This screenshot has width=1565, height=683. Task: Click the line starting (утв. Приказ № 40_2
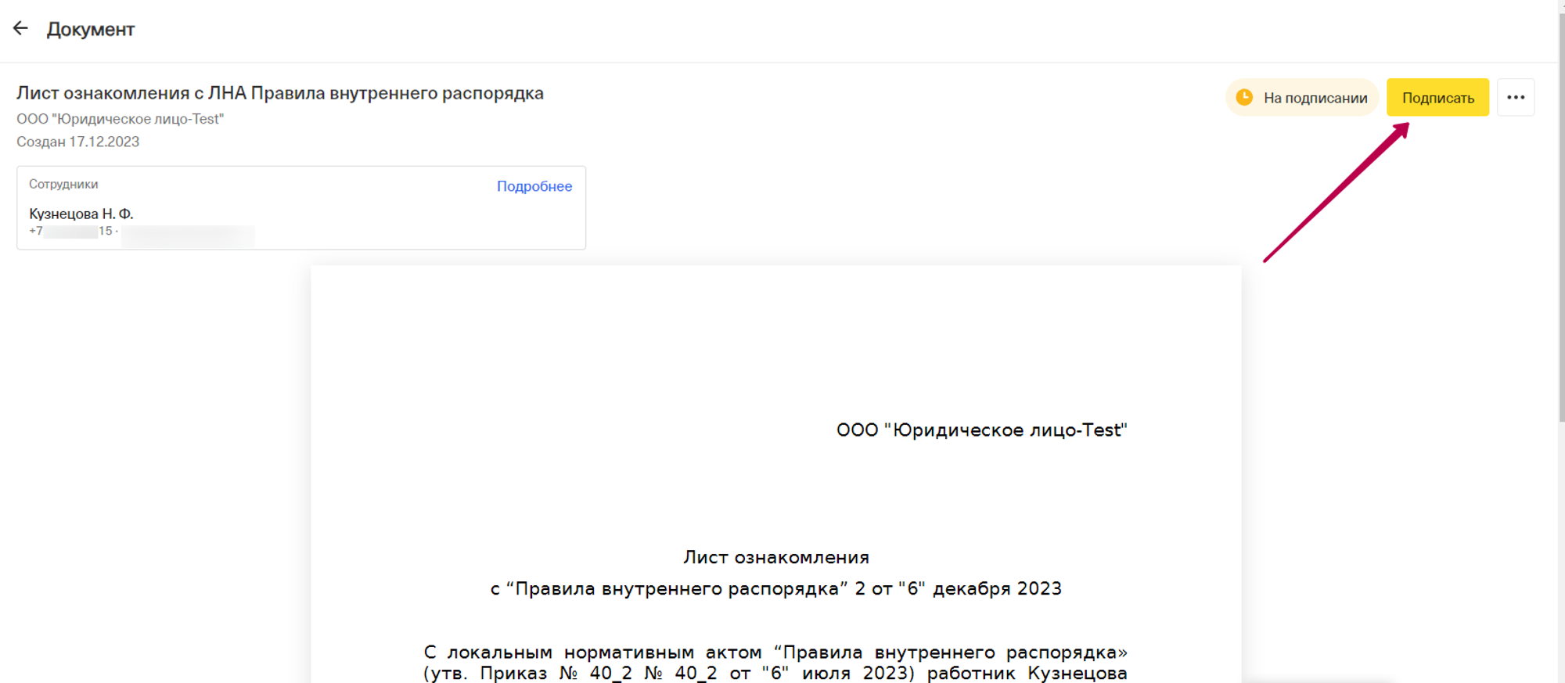coord(775,673)
